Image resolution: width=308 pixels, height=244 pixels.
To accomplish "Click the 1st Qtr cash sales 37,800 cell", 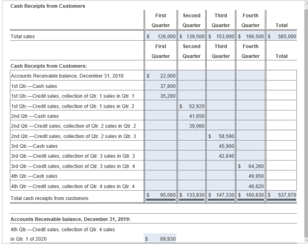I will coord(161,86).
